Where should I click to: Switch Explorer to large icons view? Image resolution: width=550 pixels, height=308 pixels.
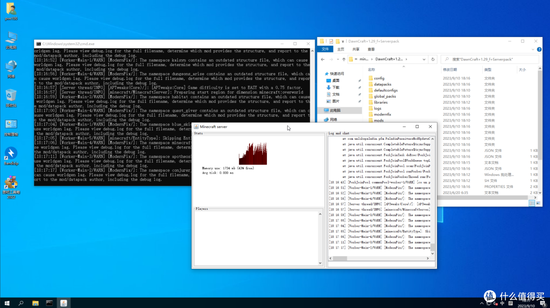click(538, 203)
